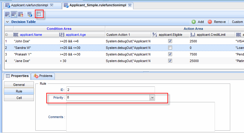Close the Applicant.rulefunctionimpl editor tab
The width and height of the screenshot is (244, 133).
click(x=52, y=5)
